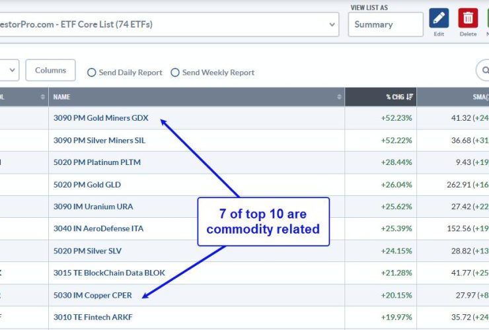Open the 3010 TE Fintech ARKF link
489x330 pixels.
click(93, 317)
